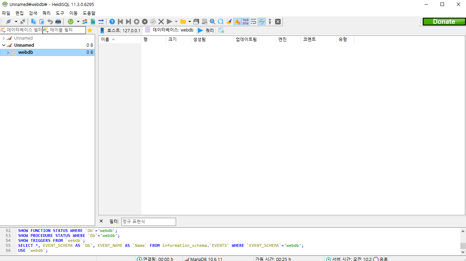466x261 pixels.
Task: Click the Post checkmark icon
Action: click(153, 22)
